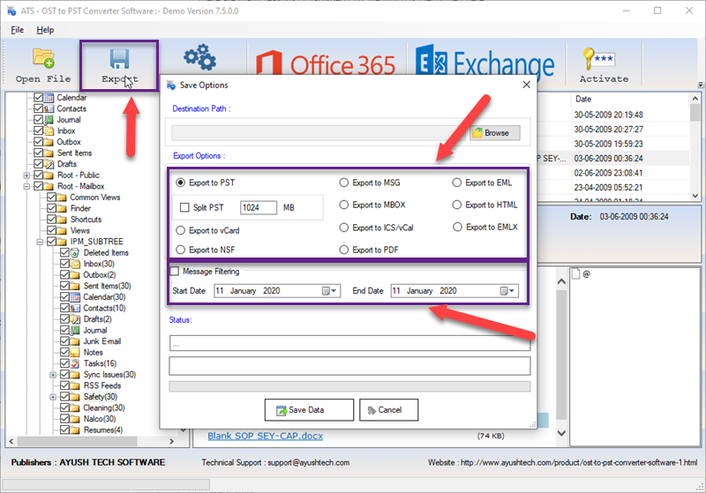This screenshot has height=493, width=706.
Task: Open the End Date calendar dropdown
Action: click(x=507, y=291)
